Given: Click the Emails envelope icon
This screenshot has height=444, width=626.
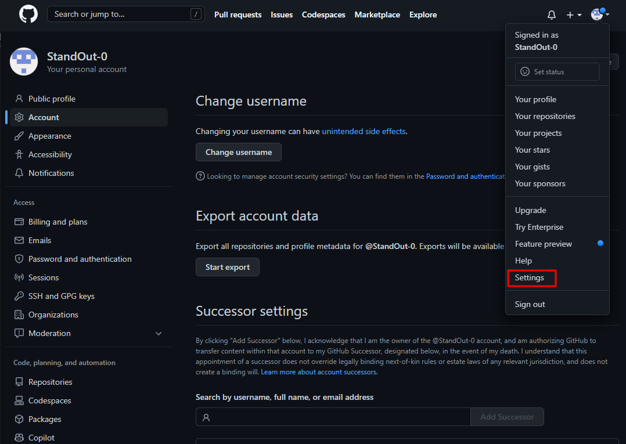Looking at the screenshot, I should pos(19,240).
